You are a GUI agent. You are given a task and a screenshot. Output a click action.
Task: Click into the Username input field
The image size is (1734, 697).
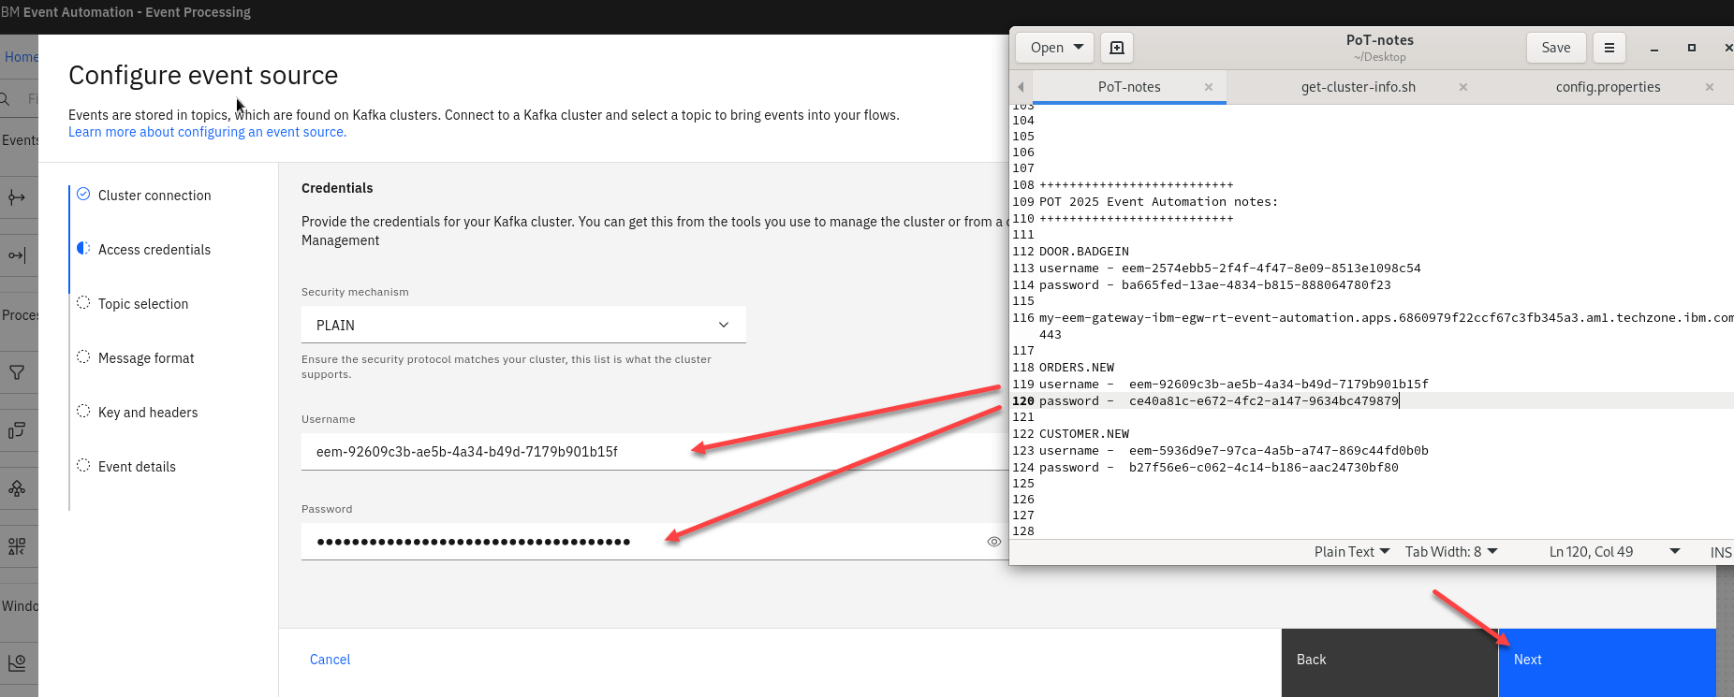(x=646, y=452)
